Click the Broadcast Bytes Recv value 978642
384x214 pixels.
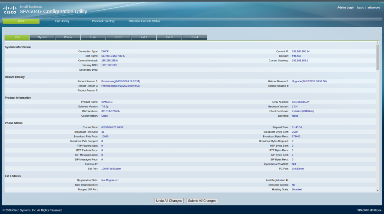[x=296, y=137]
